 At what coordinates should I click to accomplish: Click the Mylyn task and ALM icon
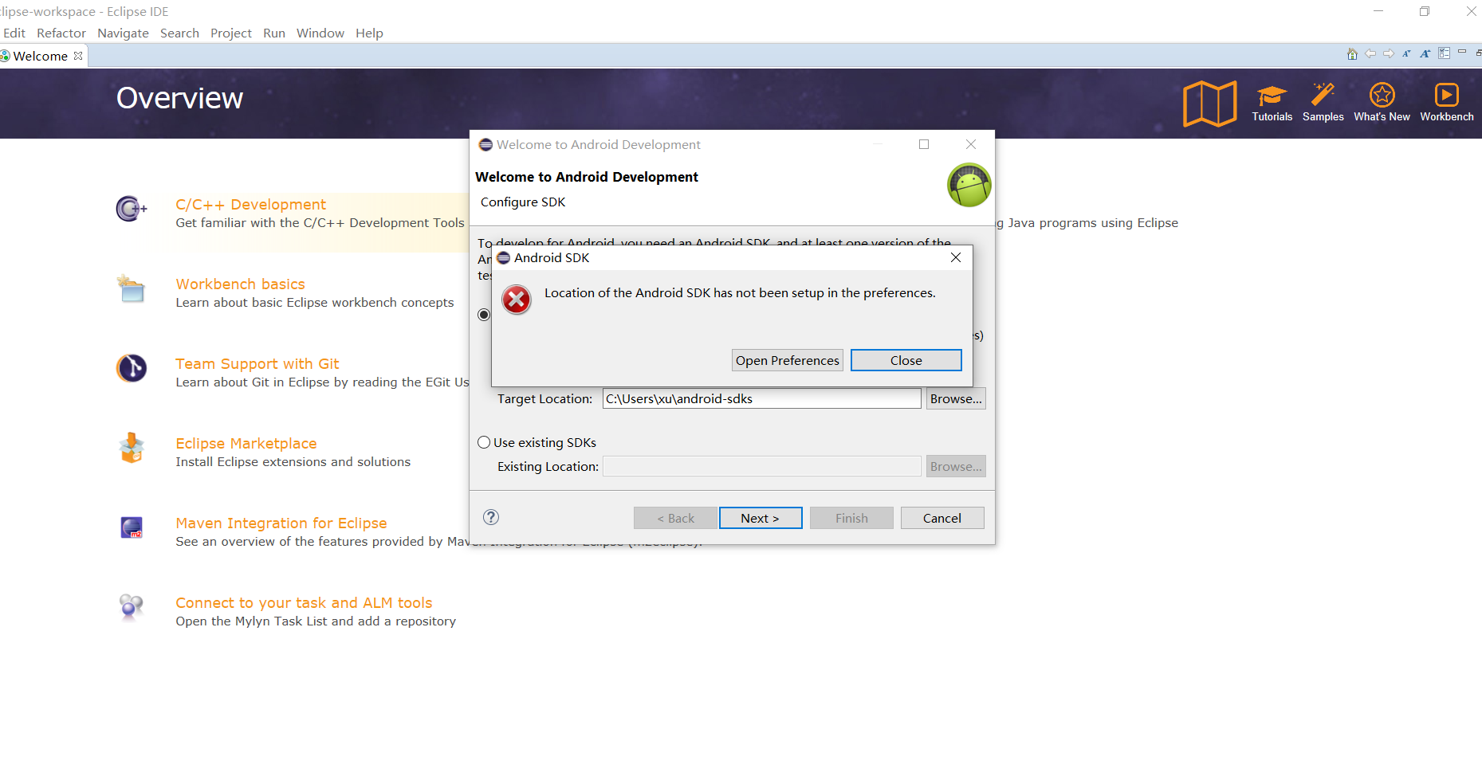132,607
